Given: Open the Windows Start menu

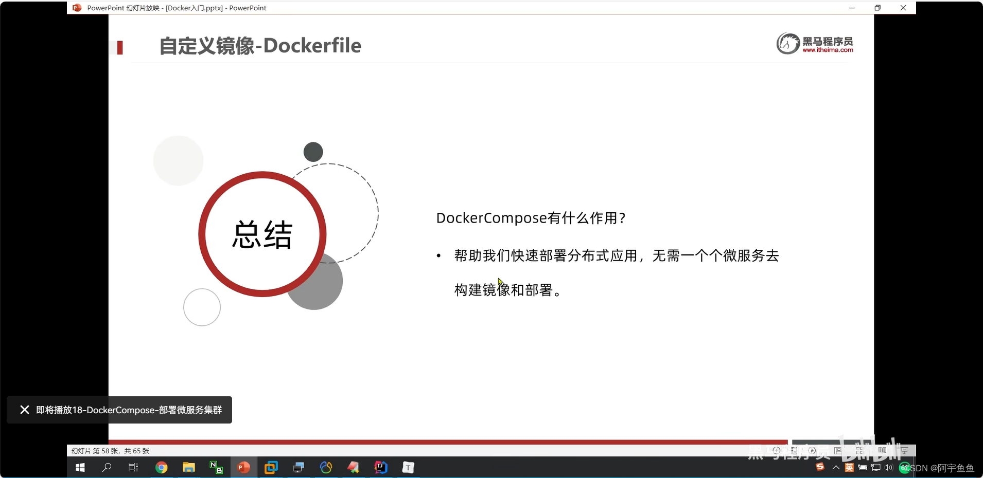Looking at the screenshot, I should [80, 467].
